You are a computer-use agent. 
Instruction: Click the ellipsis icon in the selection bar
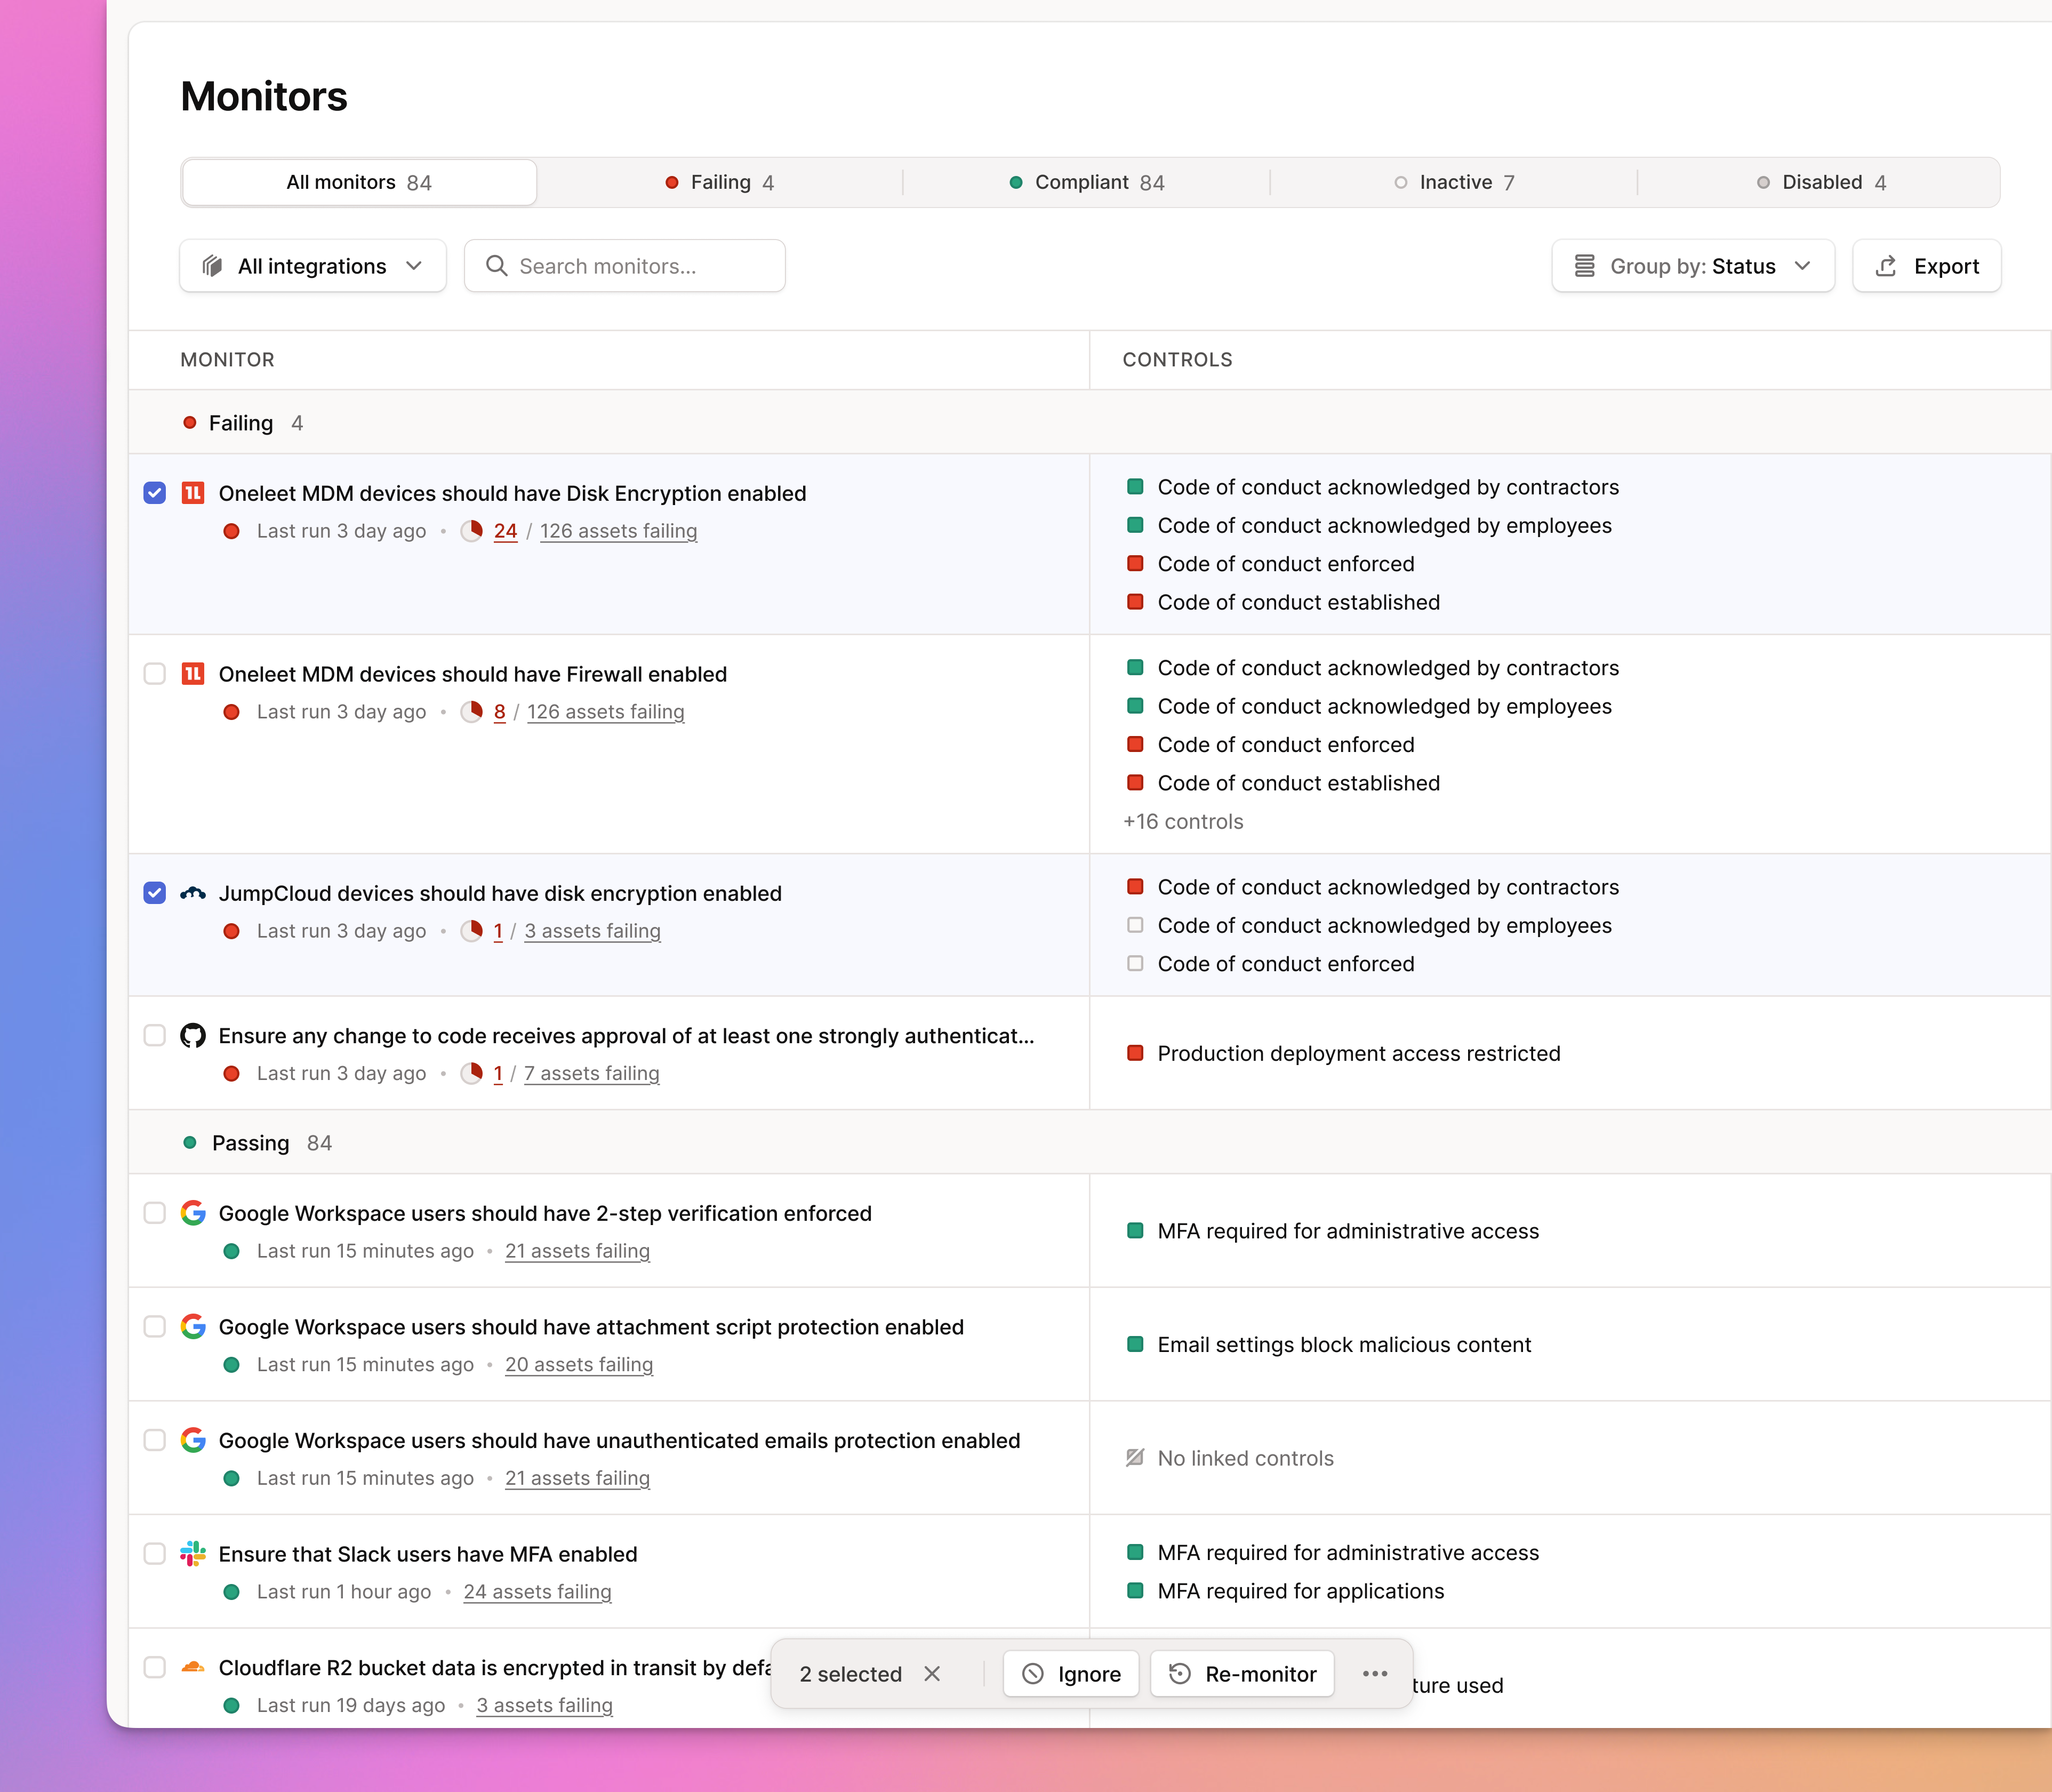click(x=1375, y=1673)
